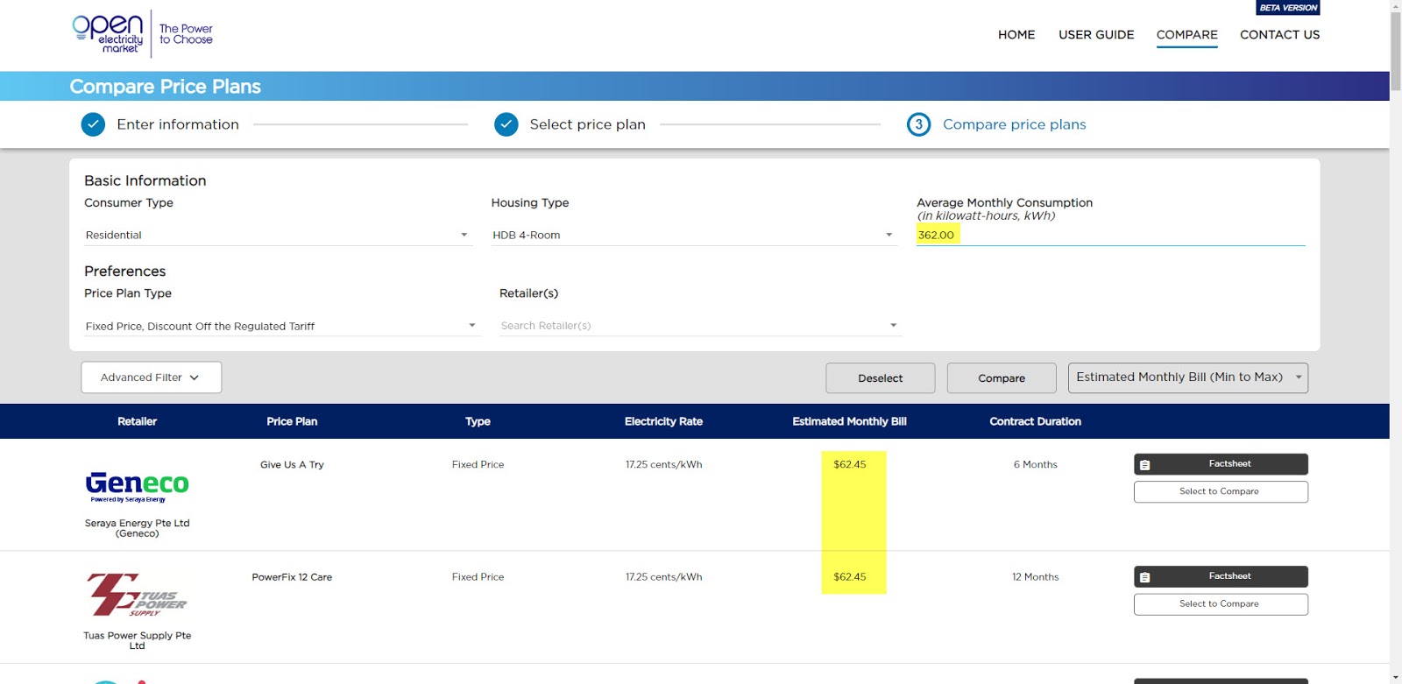Click the Select price plan checkmark icon
Image resolution: width=1402 pixels, height=684 pixels.
coord(506,124)
